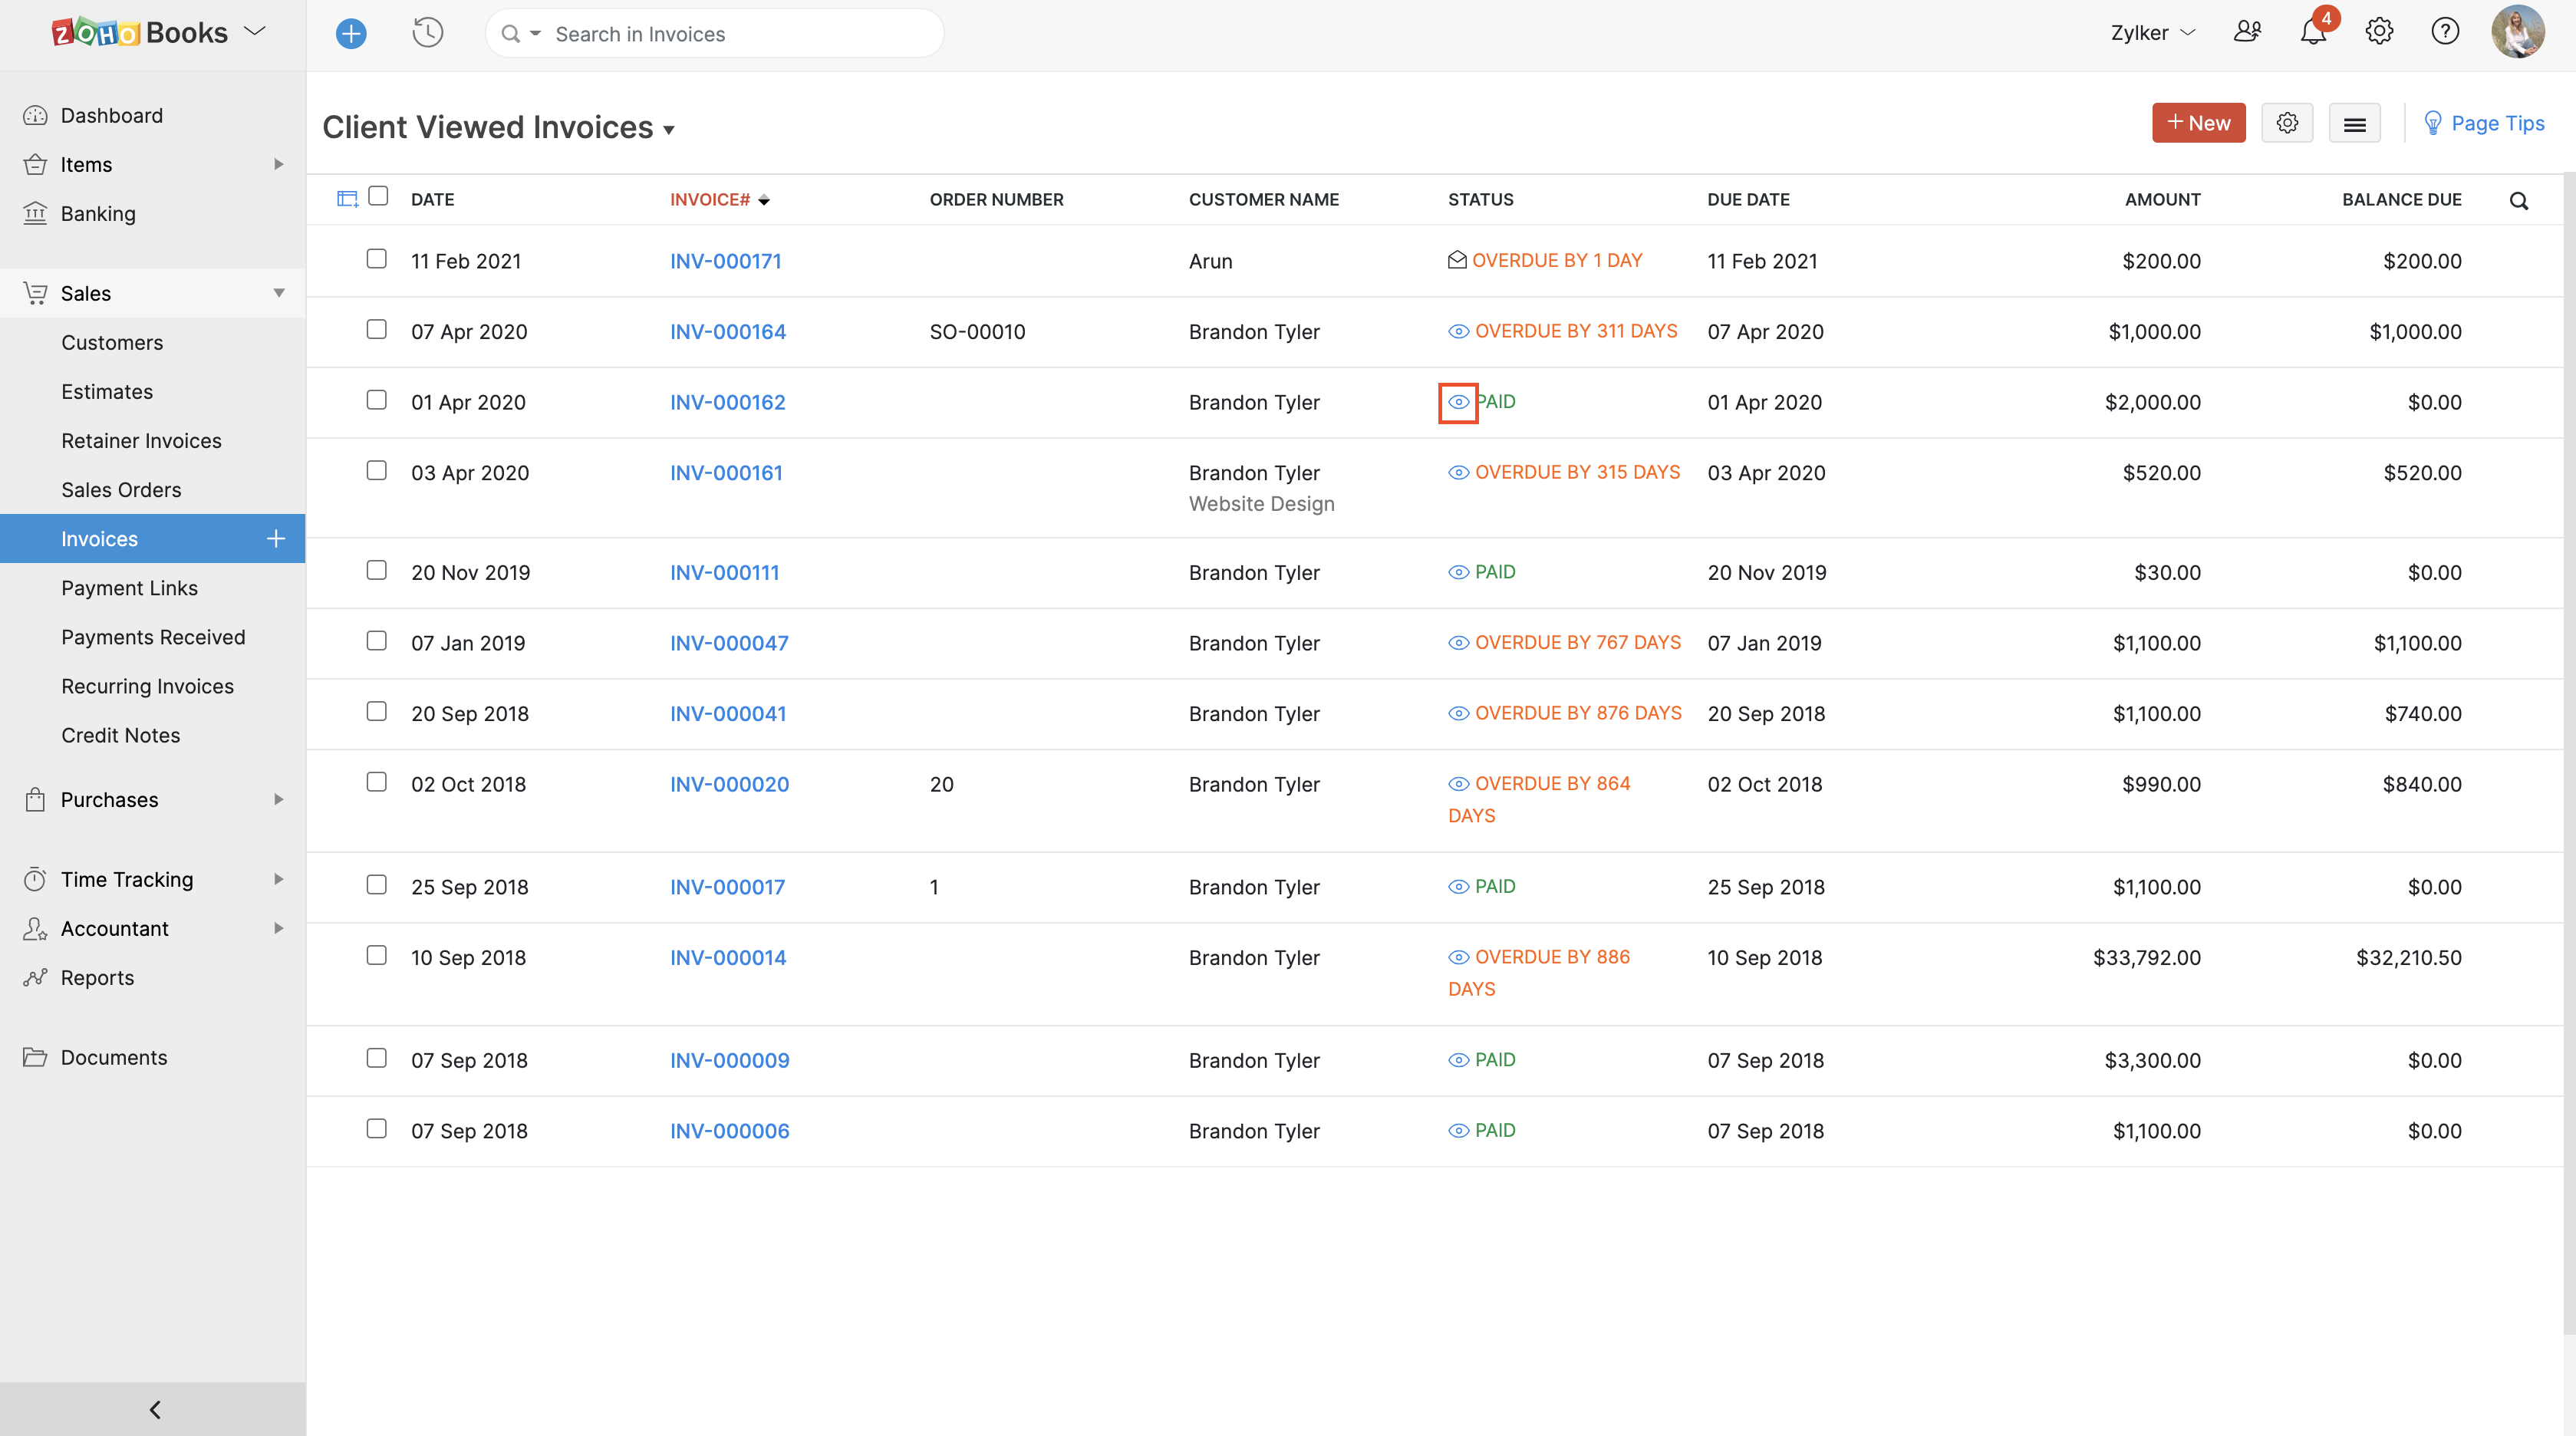Open the search scope dropdown arrow
The image size is (2576, 1436).
coord(535,34)
